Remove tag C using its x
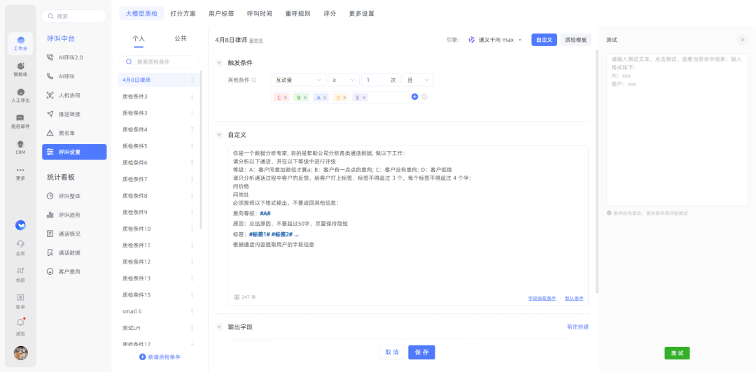 286,98
